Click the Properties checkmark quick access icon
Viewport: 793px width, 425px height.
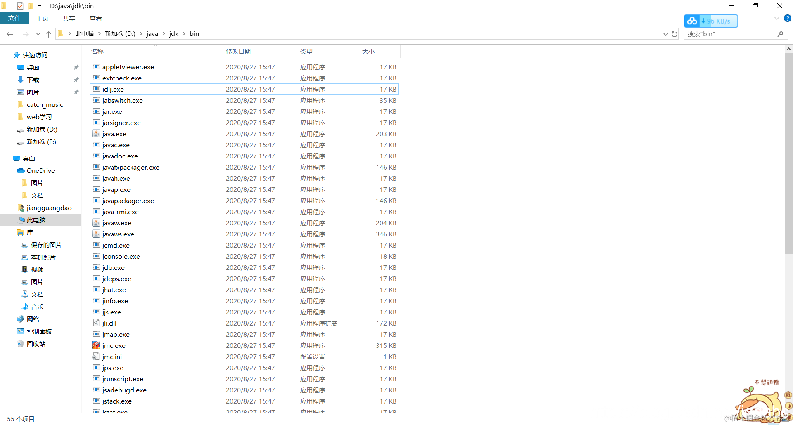20,6
